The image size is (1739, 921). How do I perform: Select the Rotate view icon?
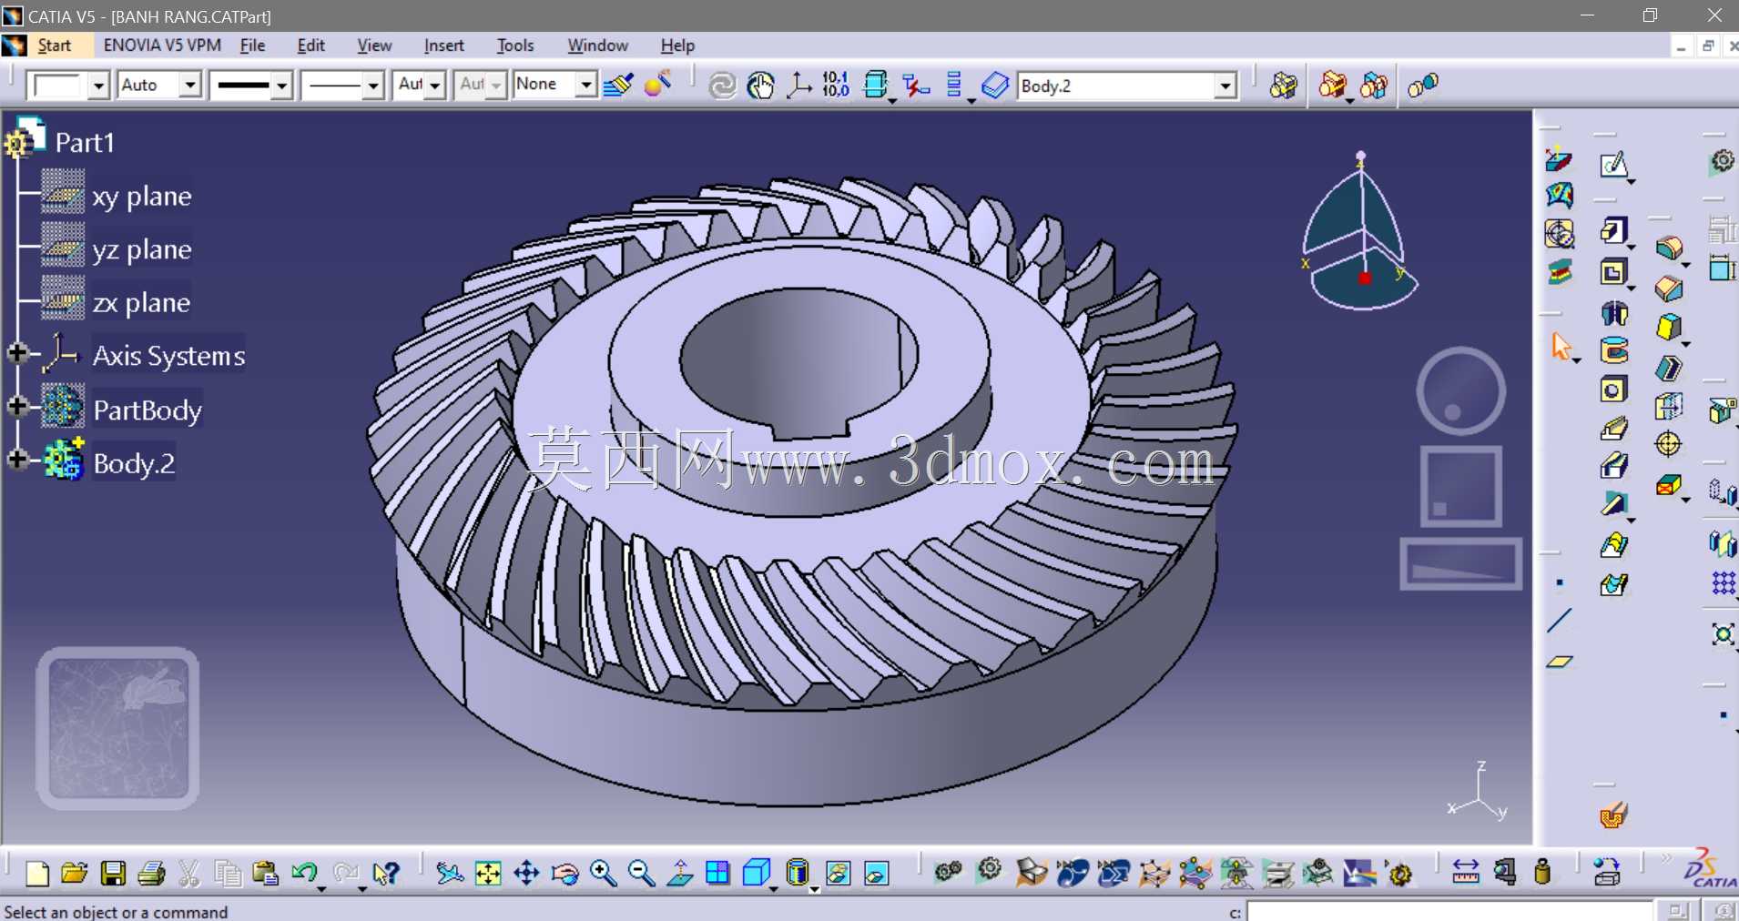click(564, 874)
